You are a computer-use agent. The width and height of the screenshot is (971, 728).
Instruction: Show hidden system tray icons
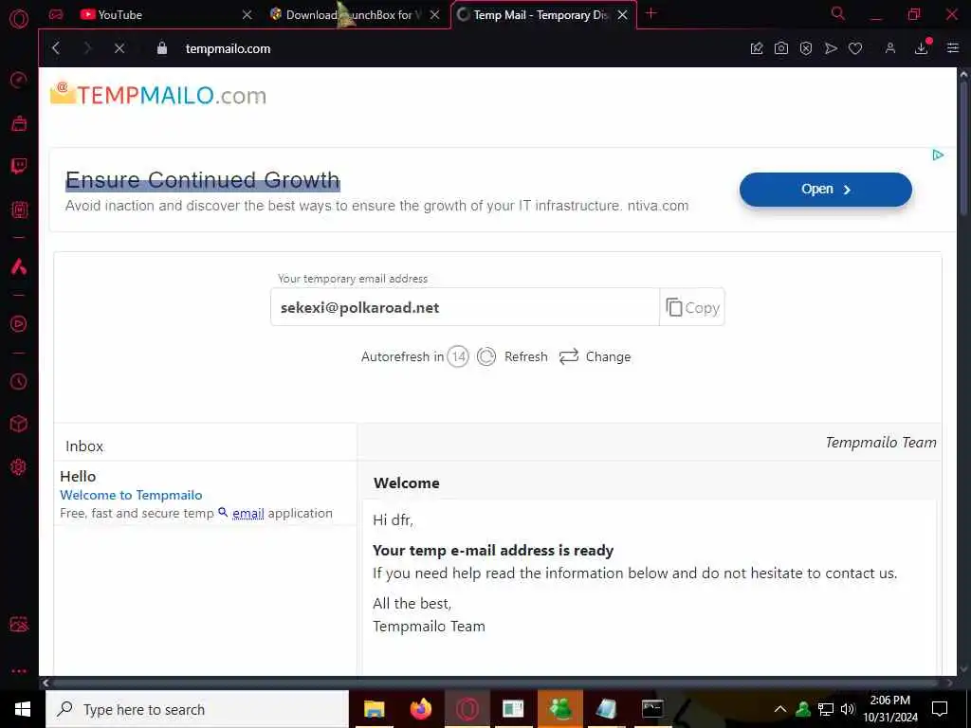780,709
